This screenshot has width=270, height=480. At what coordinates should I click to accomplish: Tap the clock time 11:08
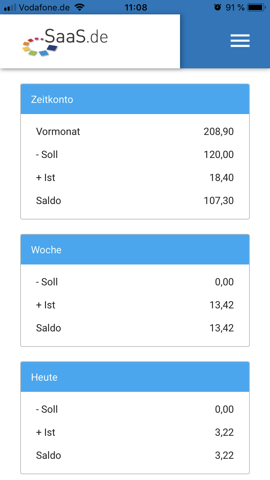coord(136,7)
